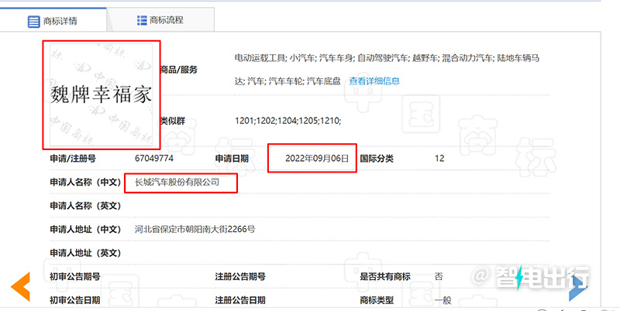620x311 pixels.
Task: Click the 商标流程 list icon
Action: point(142,20)
